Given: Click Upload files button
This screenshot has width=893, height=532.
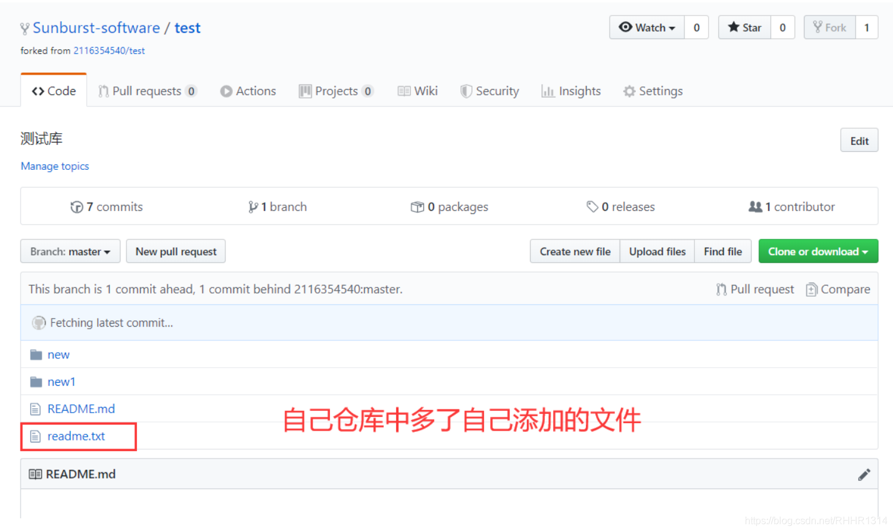Looking at the screenshot, I should [657, 251].
